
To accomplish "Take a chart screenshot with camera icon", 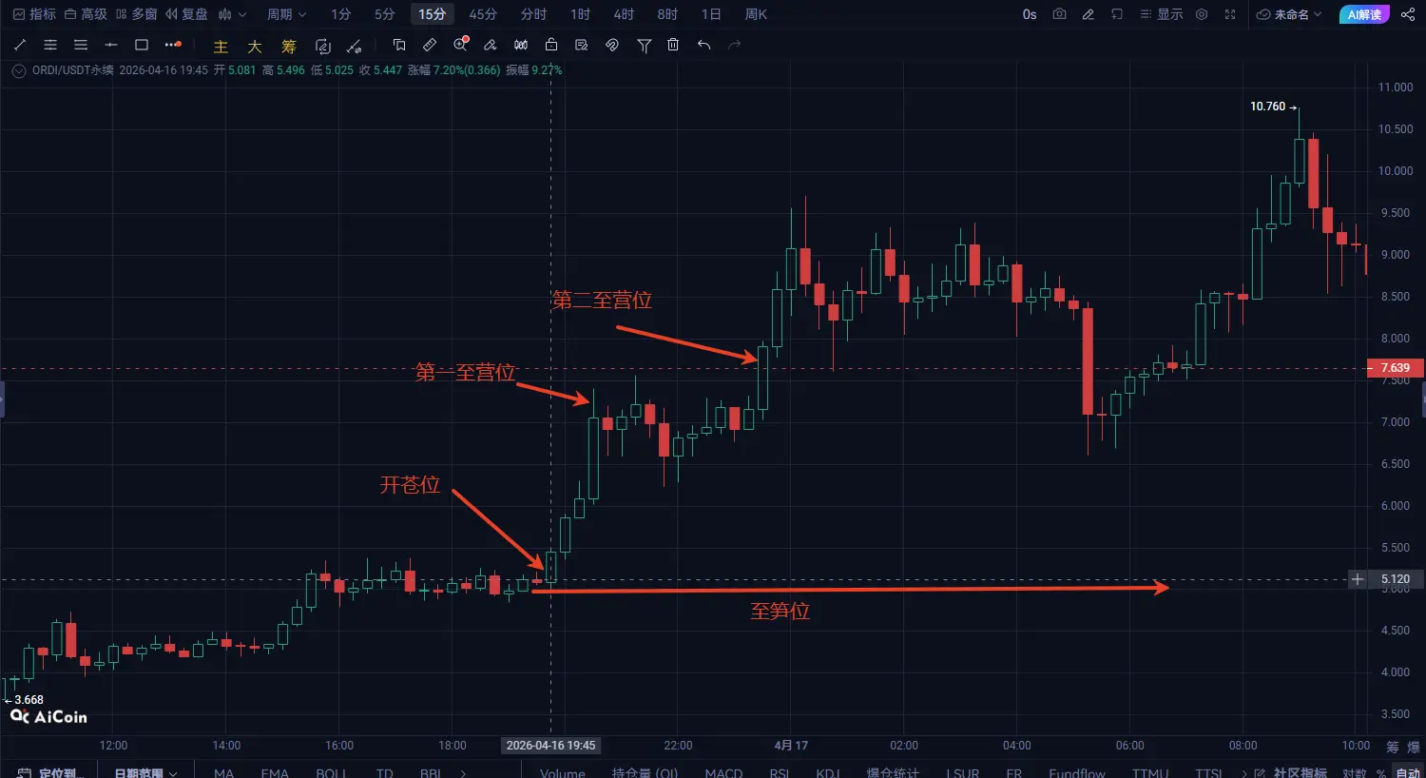I will [x=1060, y=14].
